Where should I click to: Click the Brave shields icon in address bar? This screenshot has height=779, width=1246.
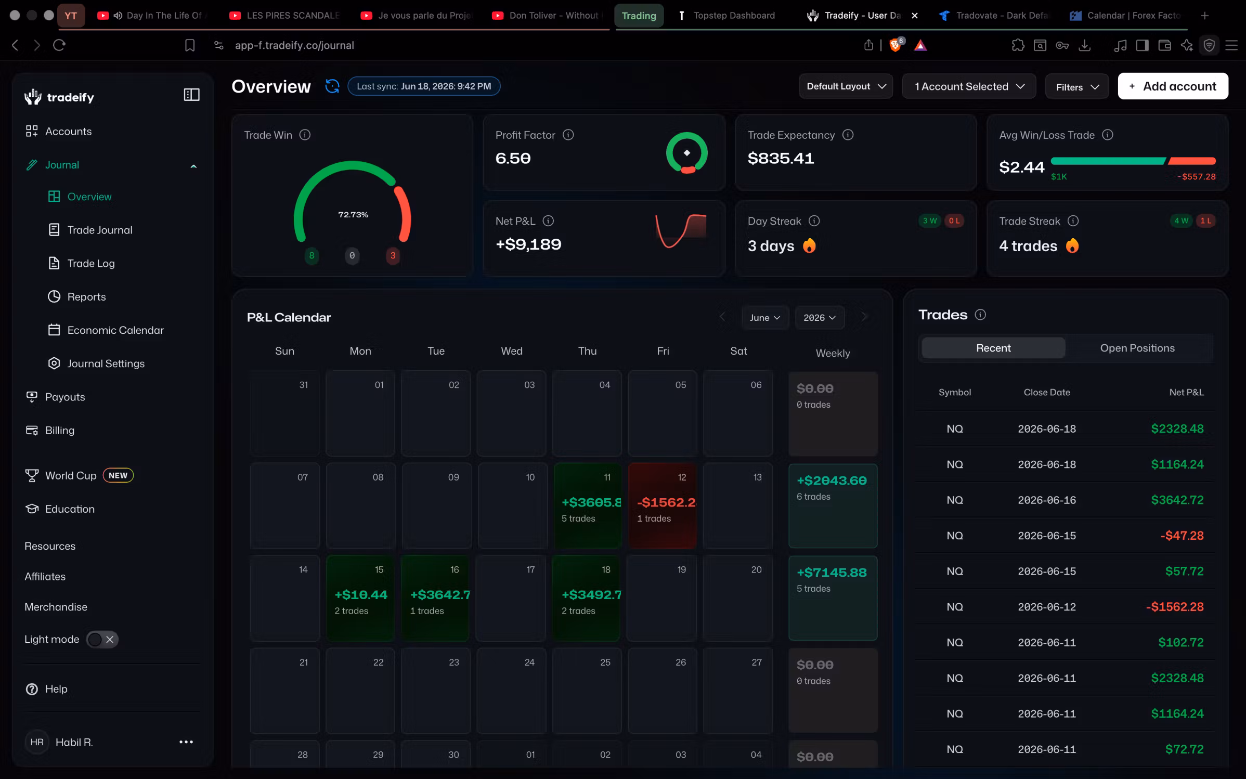click(895, 45)
